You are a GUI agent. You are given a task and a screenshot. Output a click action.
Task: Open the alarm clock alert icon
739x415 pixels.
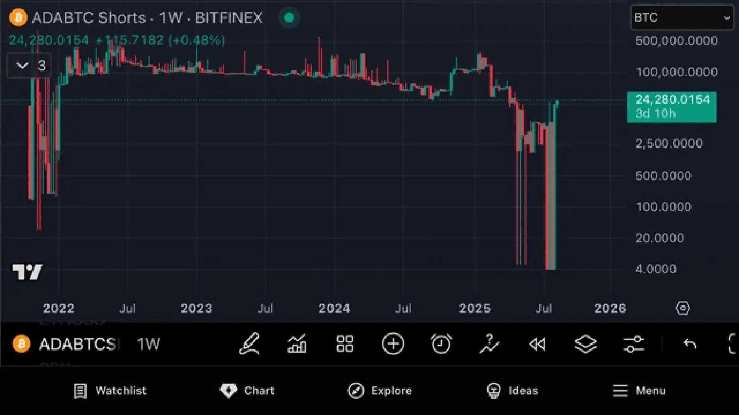pos(441,343)
